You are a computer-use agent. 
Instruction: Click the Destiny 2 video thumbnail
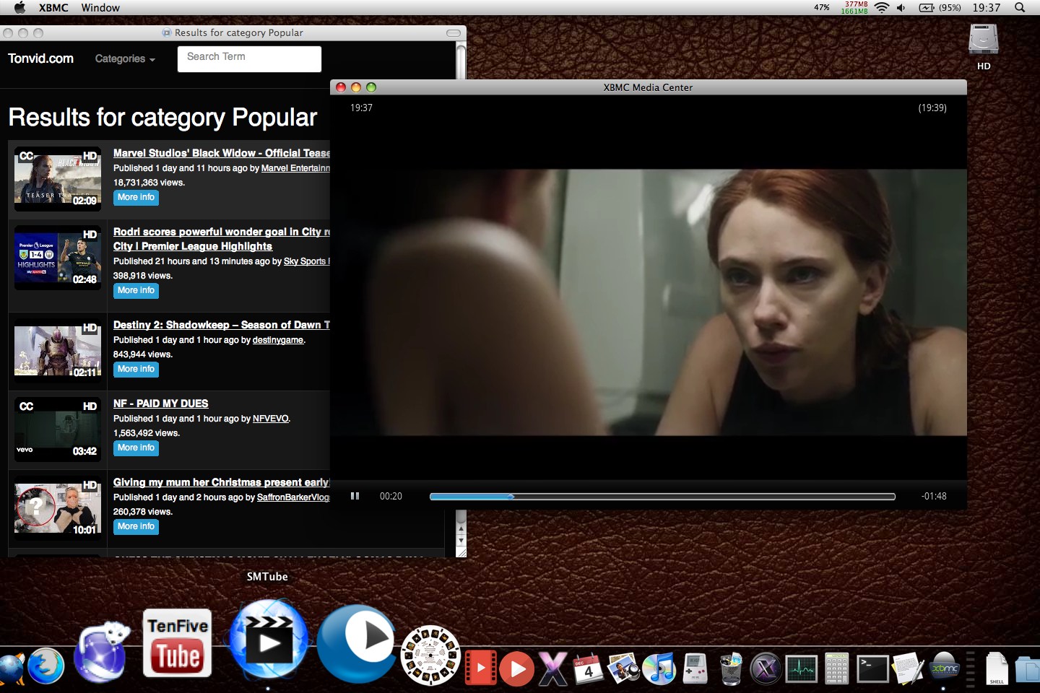tap(58, 350)
